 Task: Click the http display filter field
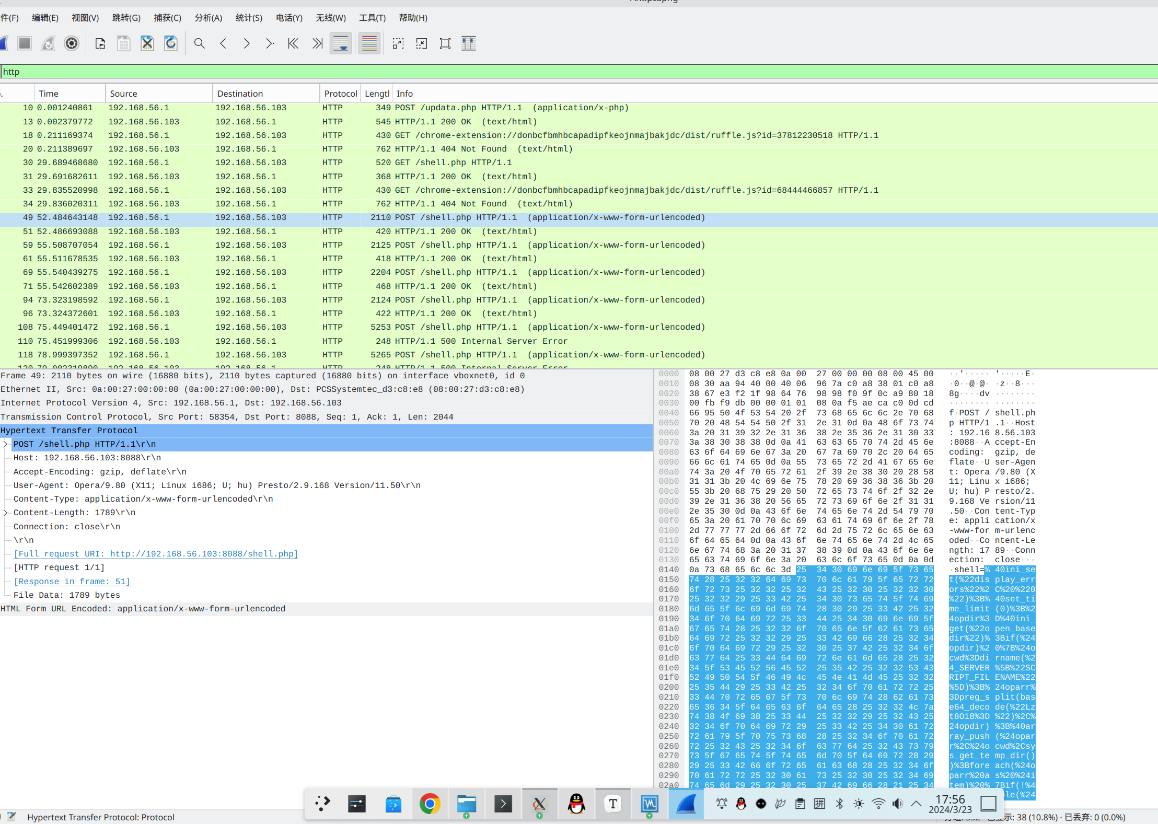tap(579, 72)
